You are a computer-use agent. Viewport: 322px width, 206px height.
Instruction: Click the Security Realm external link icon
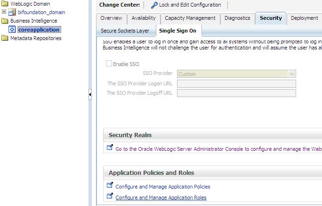pyautogui.click(x=110, y=148)
